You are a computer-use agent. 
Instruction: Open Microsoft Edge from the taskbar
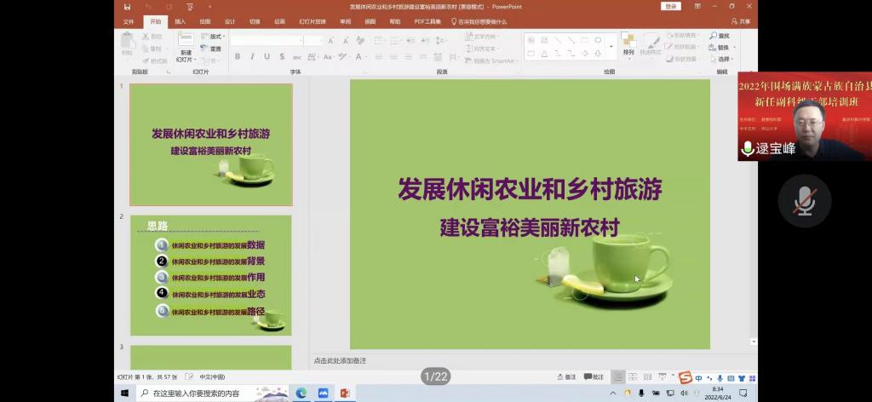coord(301,393)
